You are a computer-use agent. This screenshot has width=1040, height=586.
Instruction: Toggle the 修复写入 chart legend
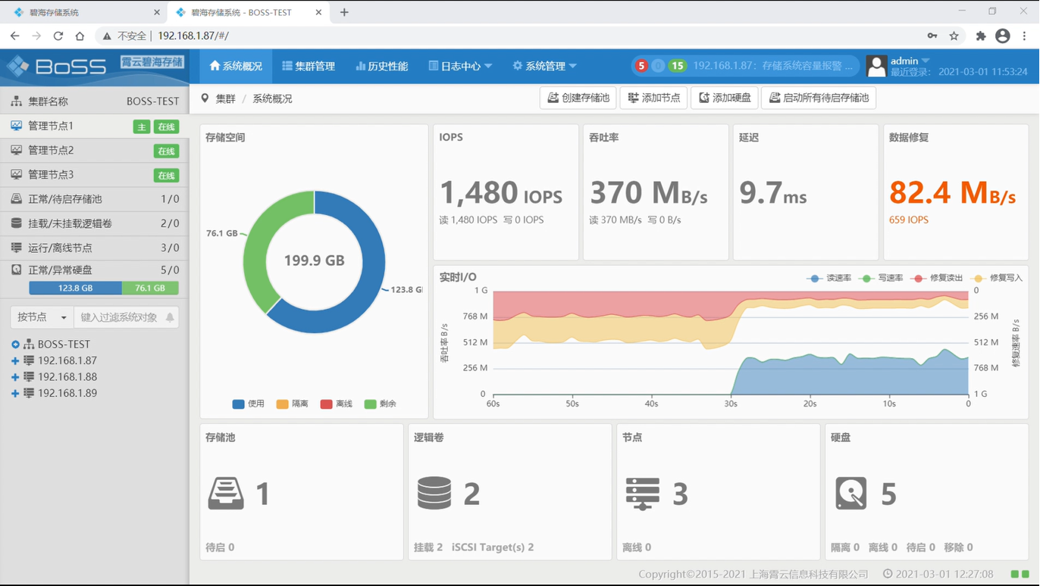pyautogui.click(x=997, y=279)
